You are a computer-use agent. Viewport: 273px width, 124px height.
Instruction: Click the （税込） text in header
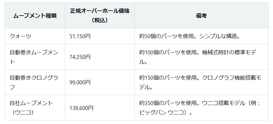100,20
